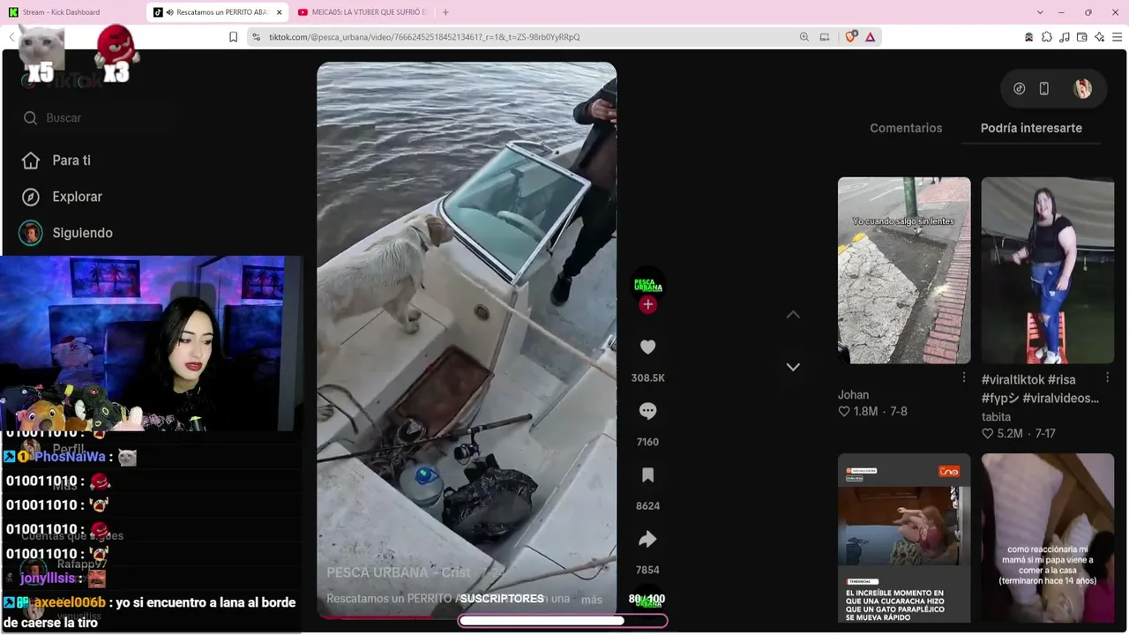Open the media control music icon
1129x635 pixels.
point(1065,37)
